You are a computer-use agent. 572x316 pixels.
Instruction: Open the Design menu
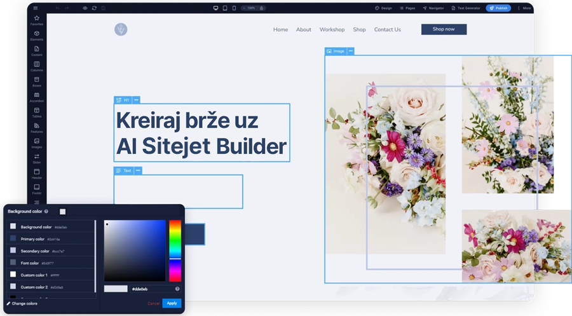[383, 8]
